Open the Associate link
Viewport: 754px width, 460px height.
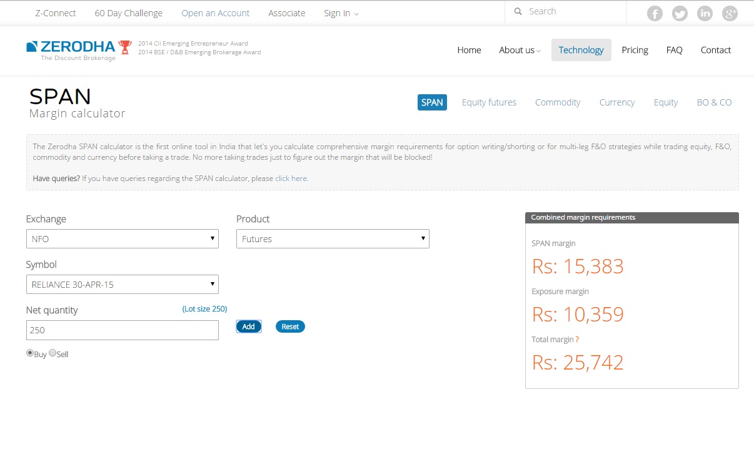click(x=286, y=13)
